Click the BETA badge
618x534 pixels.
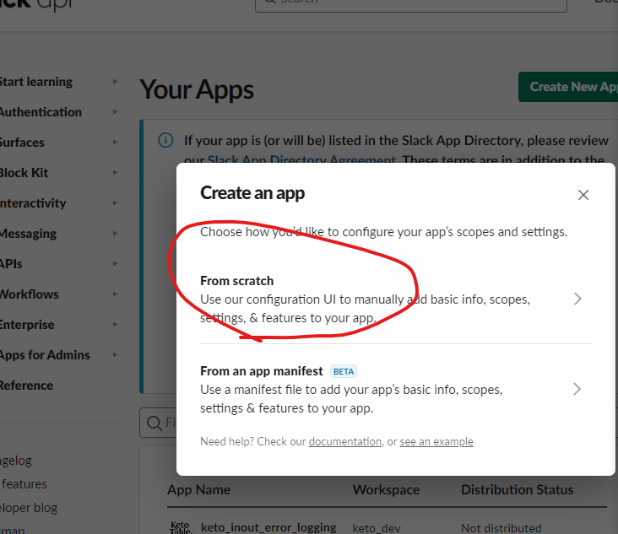(344, 371)
